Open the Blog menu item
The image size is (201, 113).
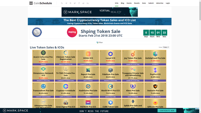click(122, 3)
